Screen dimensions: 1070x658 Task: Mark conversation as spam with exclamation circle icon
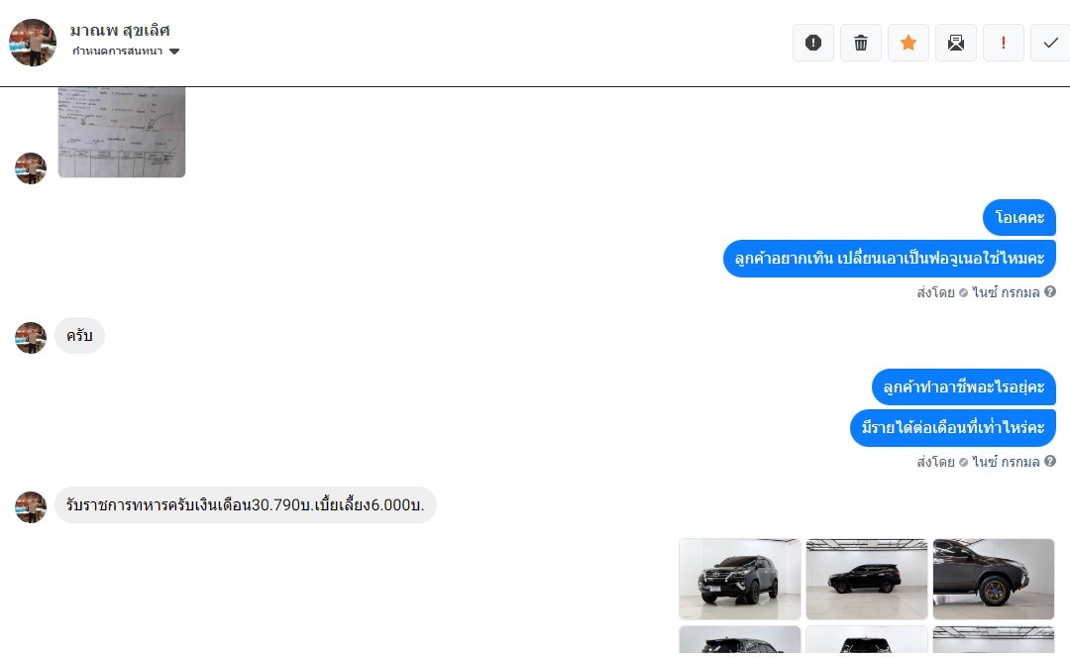tap(812, 43)
